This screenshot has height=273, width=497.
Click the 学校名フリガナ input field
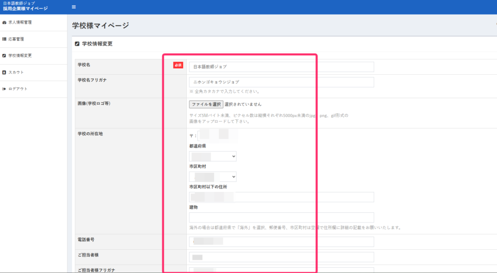pyautogui.click(x=282, y=82)
